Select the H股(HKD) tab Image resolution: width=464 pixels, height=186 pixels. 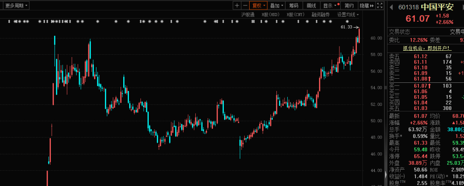tap(271, 14)
